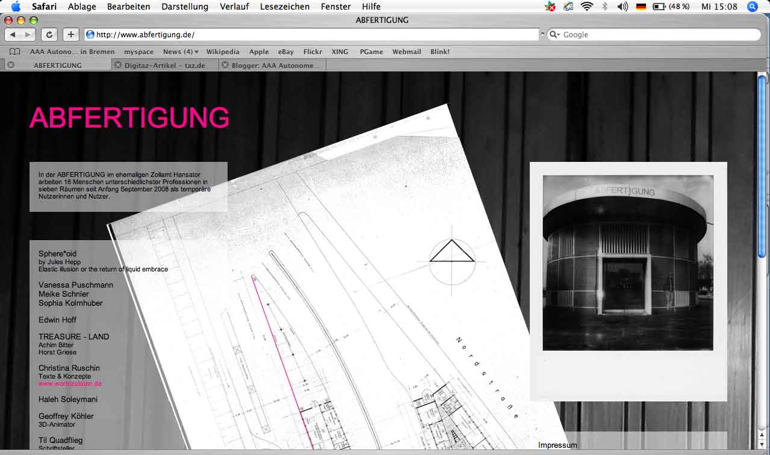The width and height of the screenshot is (770, 455).
Task: Open the Apple bookmark
Action: tap(259, 52)
